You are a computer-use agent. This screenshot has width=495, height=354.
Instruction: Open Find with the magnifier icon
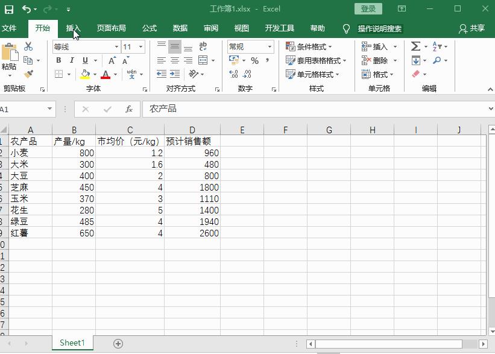click(437, 60)
